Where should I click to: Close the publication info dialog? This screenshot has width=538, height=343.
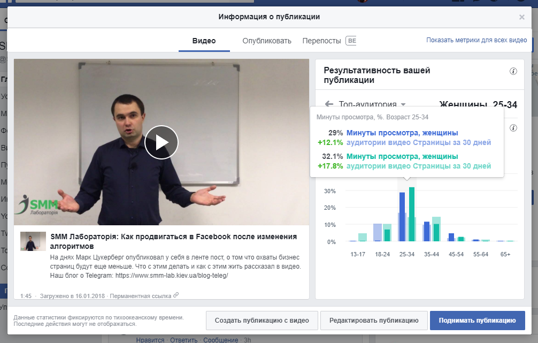521,17
